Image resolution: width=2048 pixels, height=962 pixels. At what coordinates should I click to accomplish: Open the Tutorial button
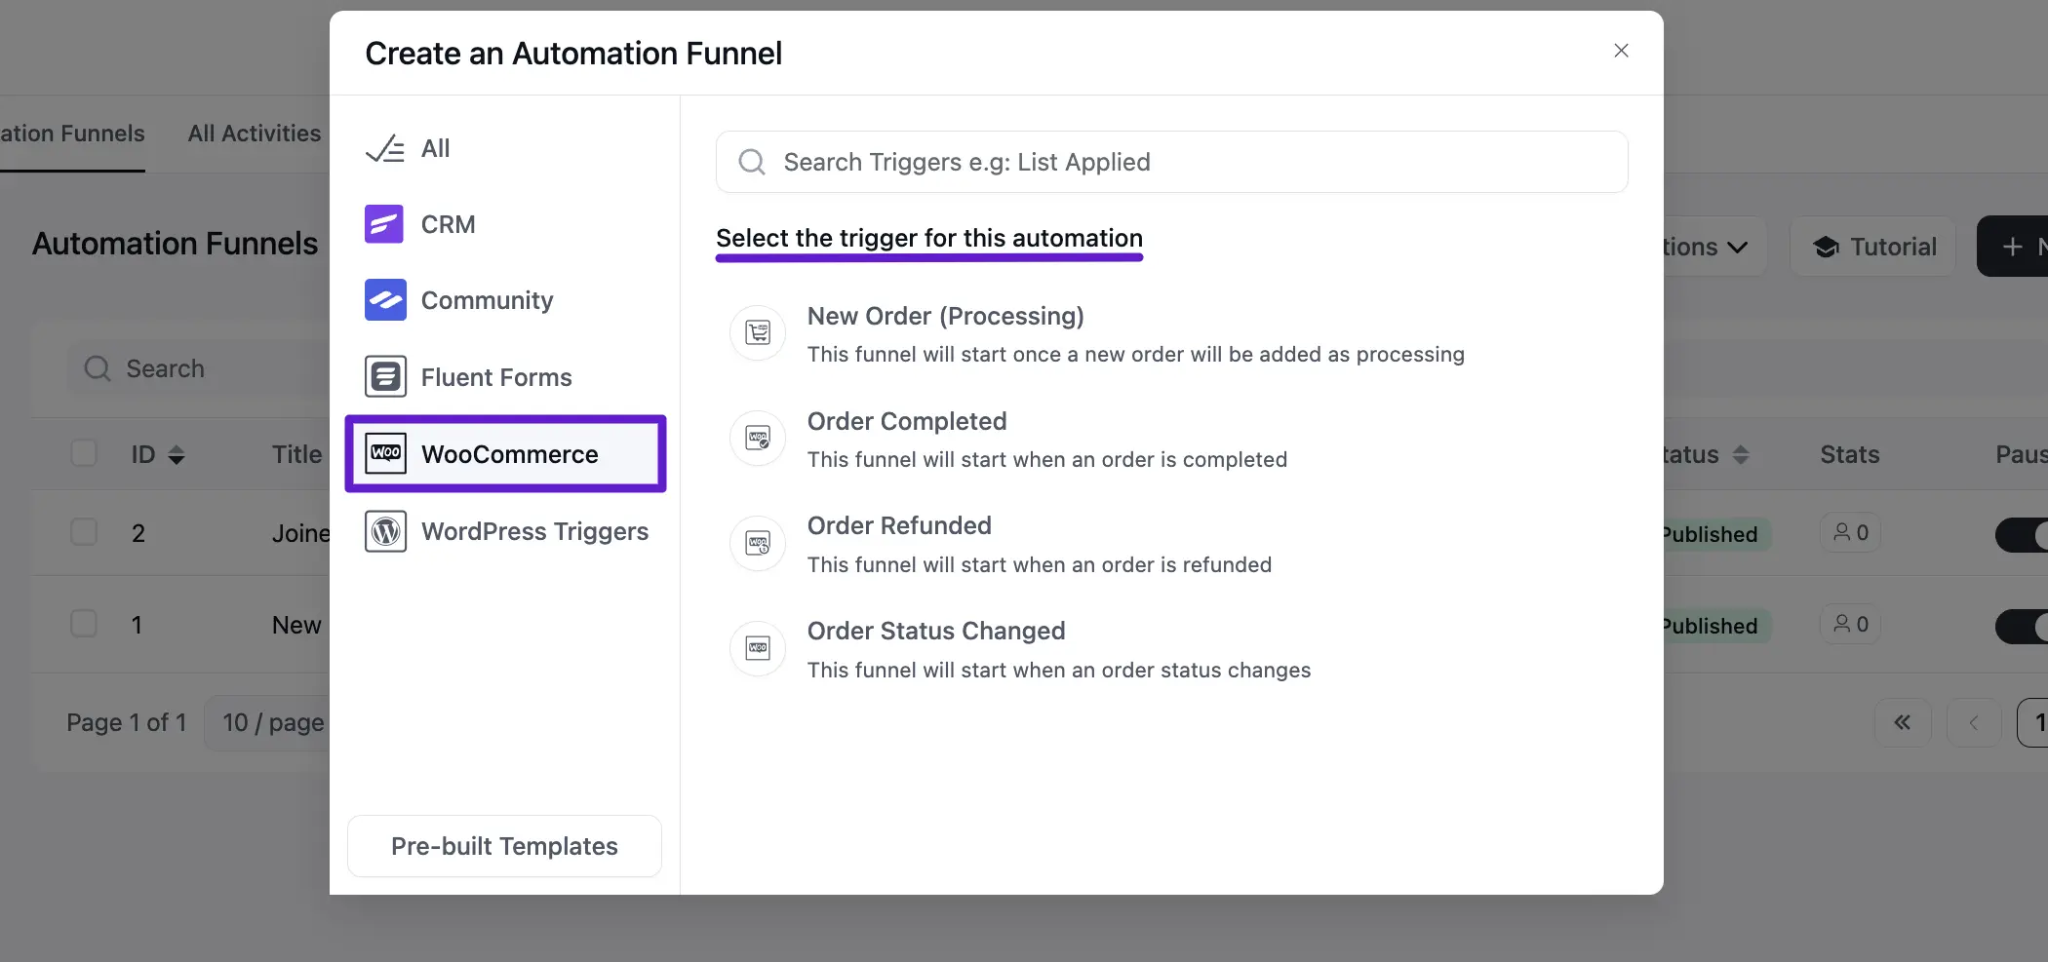coord(1873,247)
